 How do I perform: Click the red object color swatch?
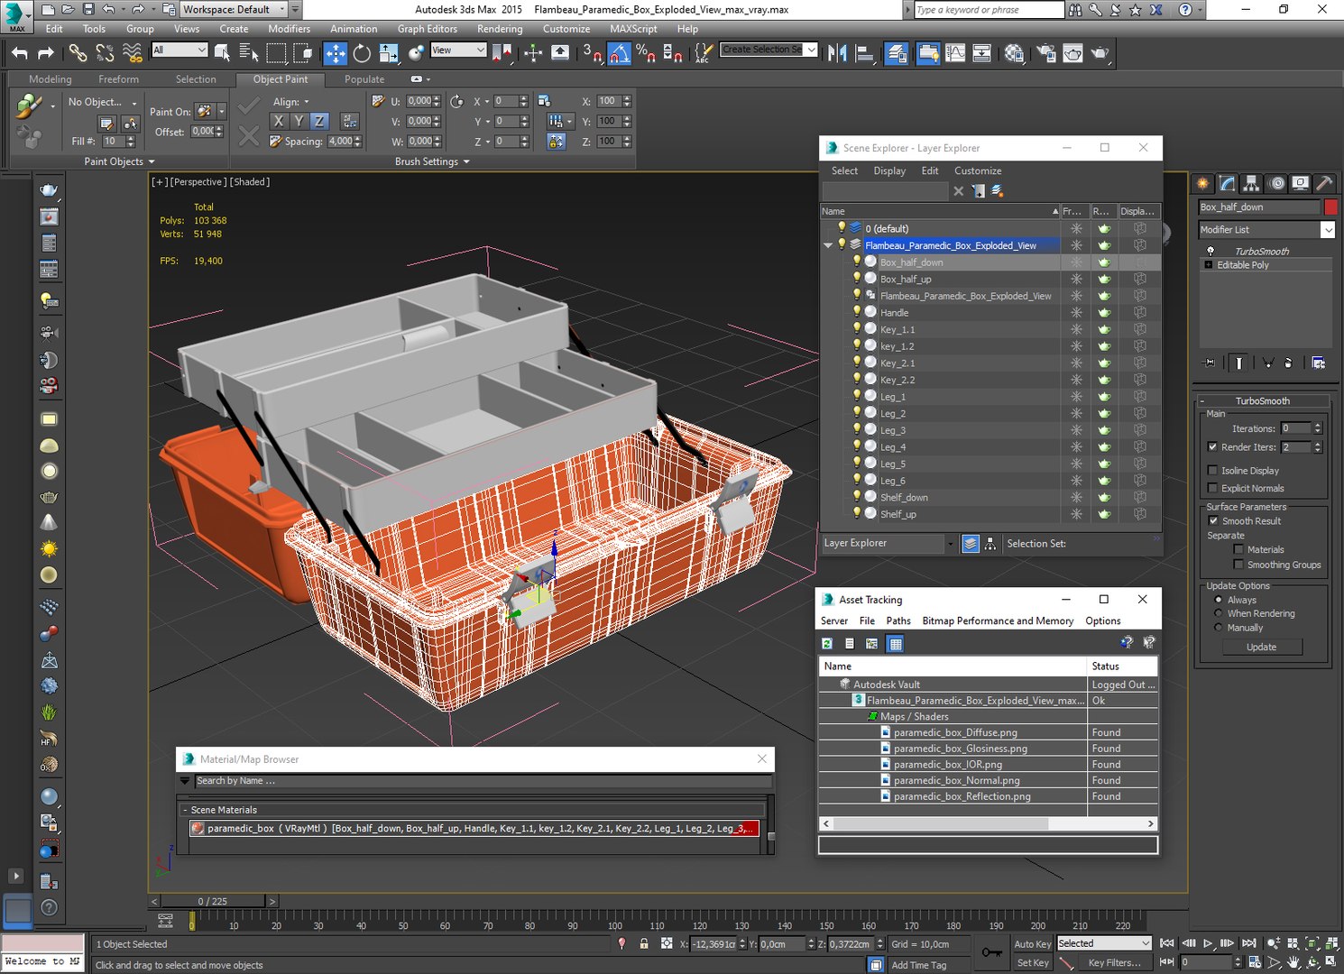point(1330,207)
